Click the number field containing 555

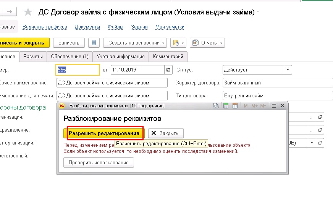pyautogui.click(x=78, y=70)
